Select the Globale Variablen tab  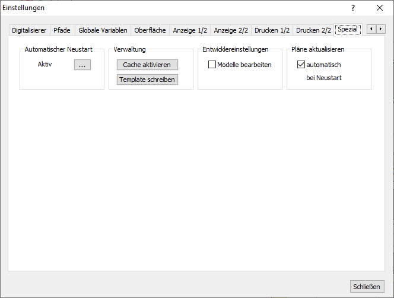[x=103, y=30]
